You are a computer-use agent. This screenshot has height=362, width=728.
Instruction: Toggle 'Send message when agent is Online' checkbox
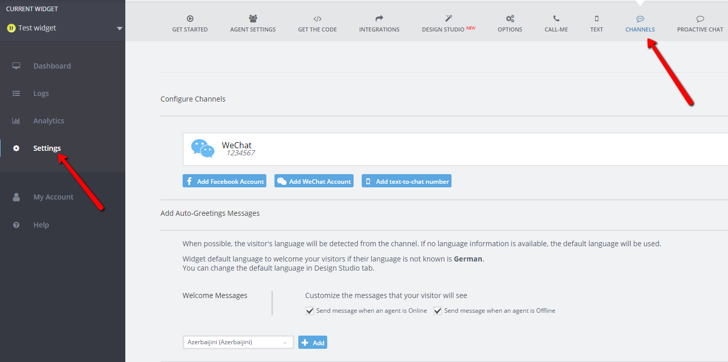pos(309,311)
